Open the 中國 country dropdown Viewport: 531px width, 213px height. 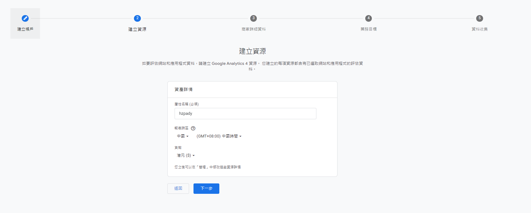tap(183, 136)
